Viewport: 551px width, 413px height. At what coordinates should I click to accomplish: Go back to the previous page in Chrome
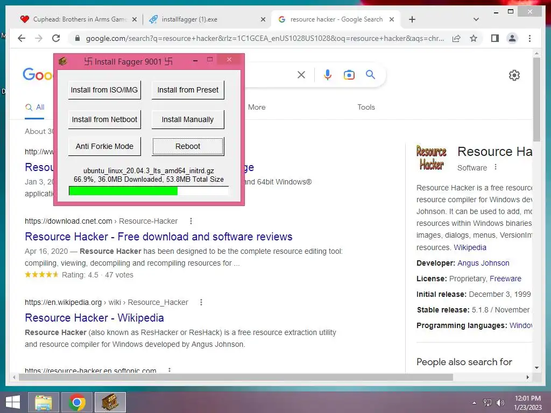click(22, 38)
